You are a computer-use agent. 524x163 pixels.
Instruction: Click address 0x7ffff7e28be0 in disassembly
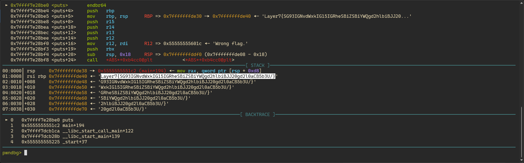pyautogui.click(x=30, y=5)
